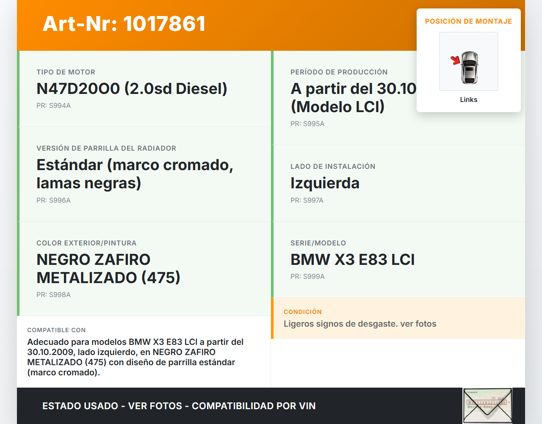
Task: Click the car top-view mounting position diagram
Action: point(468,61)
